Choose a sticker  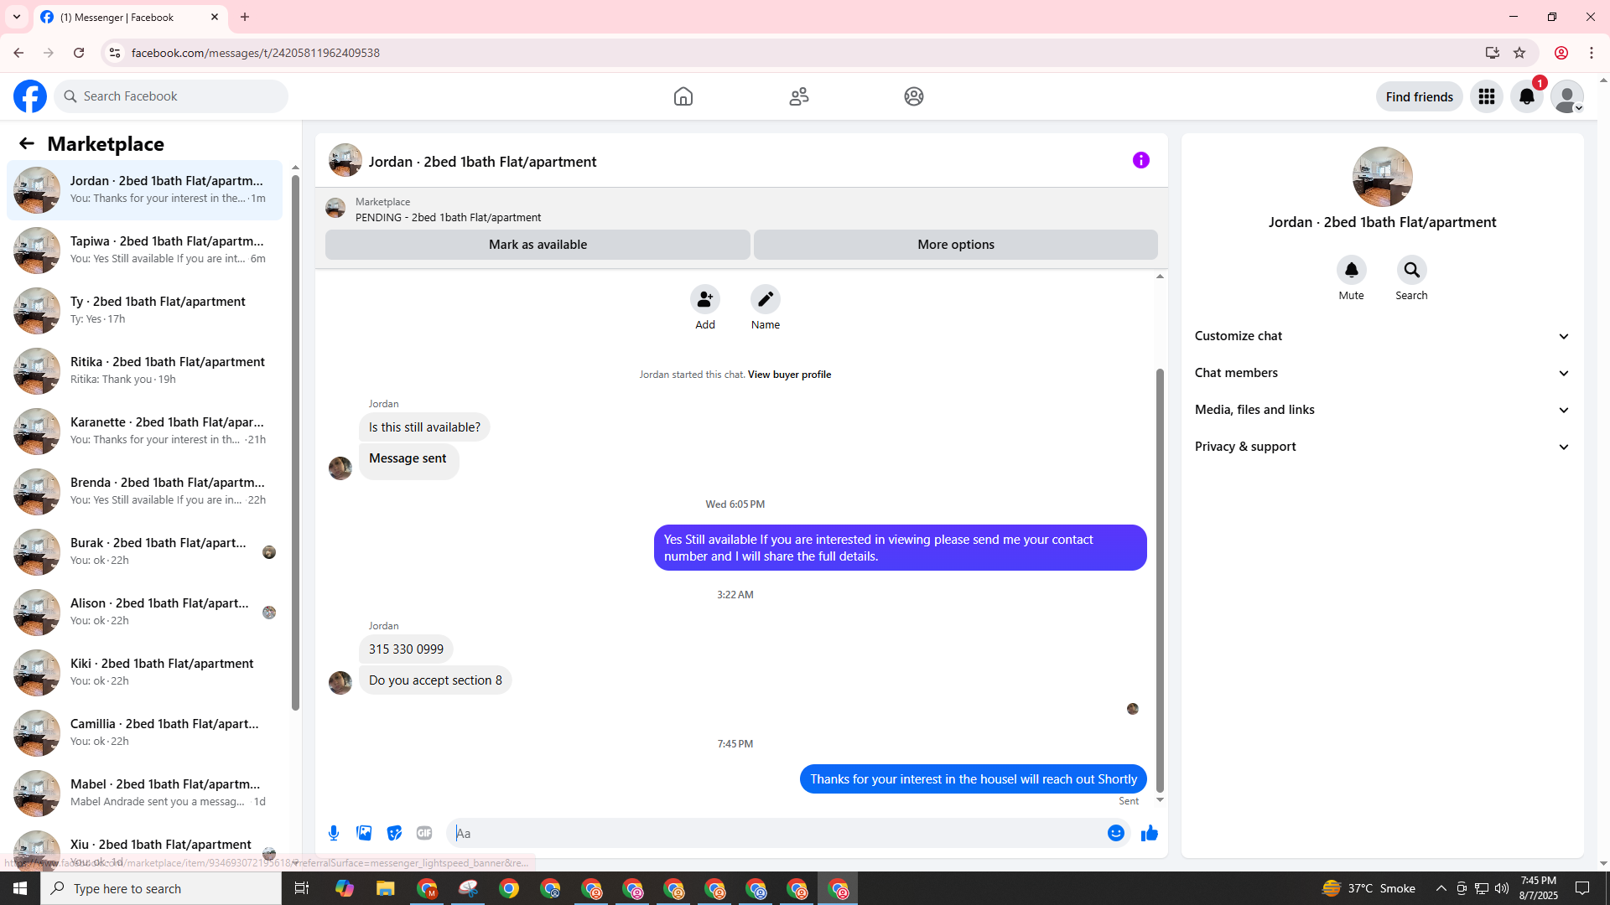pos(394,833)
